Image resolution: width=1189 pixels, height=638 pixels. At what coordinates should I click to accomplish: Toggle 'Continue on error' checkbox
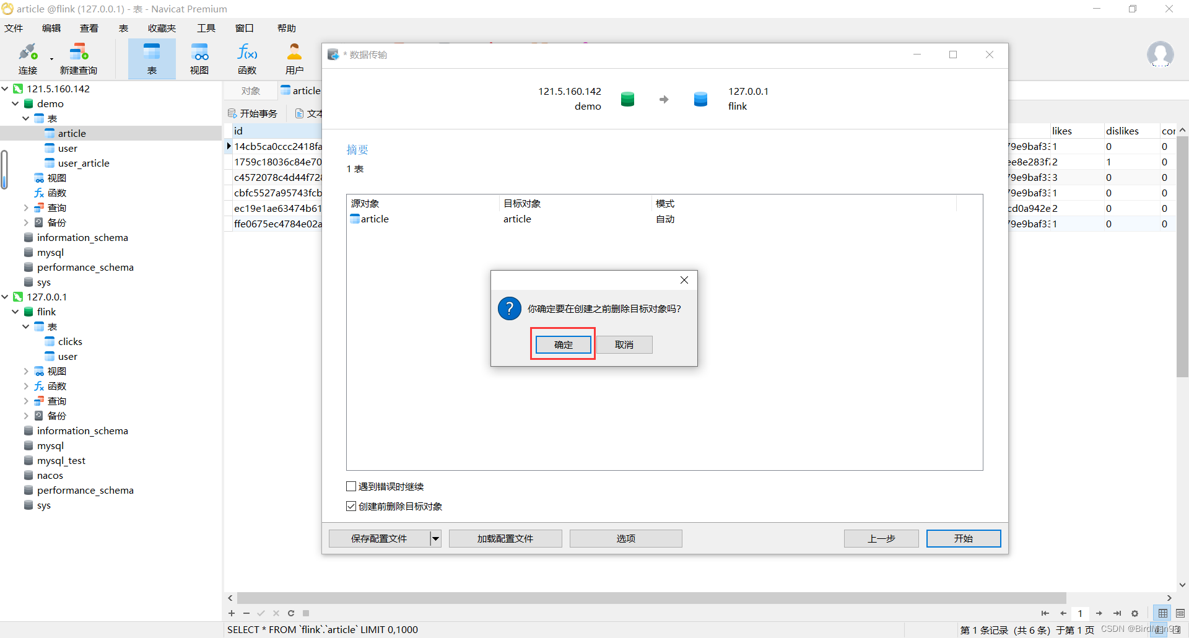coord(351,486)
